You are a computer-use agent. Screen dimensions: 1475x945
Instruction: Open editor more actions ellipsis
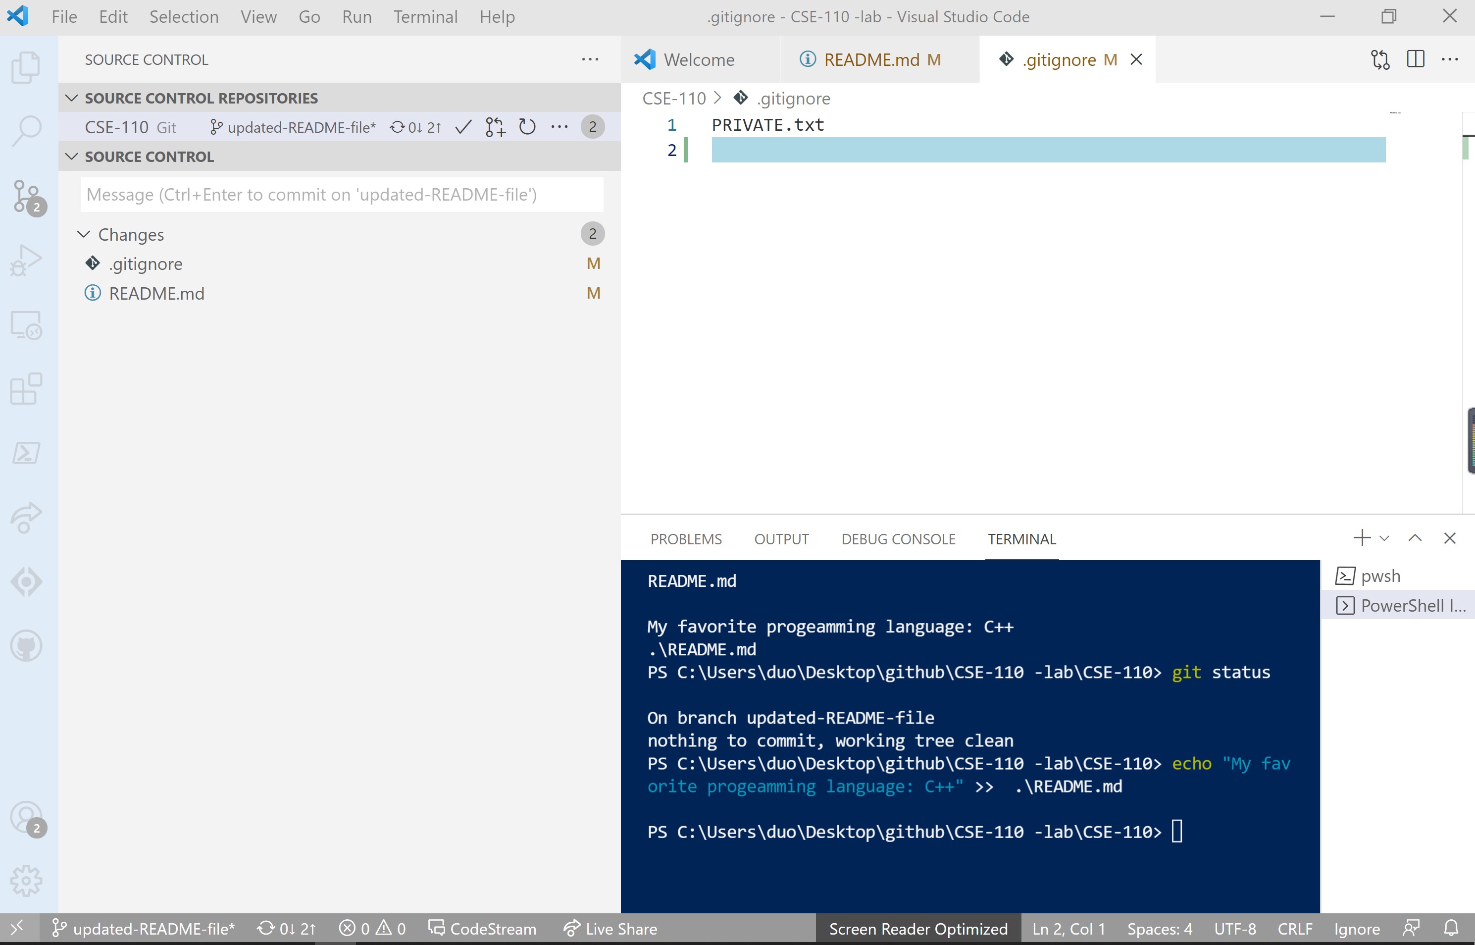tap(1450, 59)
